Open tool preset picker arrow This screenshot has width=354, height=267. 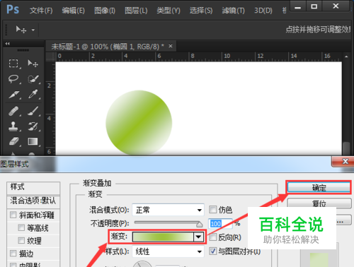tap(33, 30)
